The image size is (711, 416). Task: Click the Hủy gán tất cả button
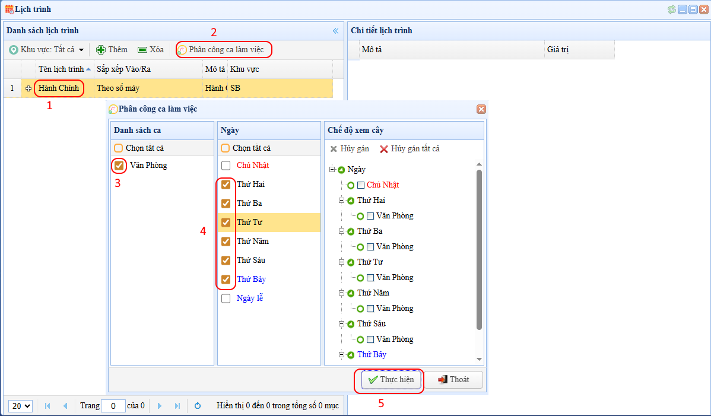pyautogui.click(x=410, y=148)
